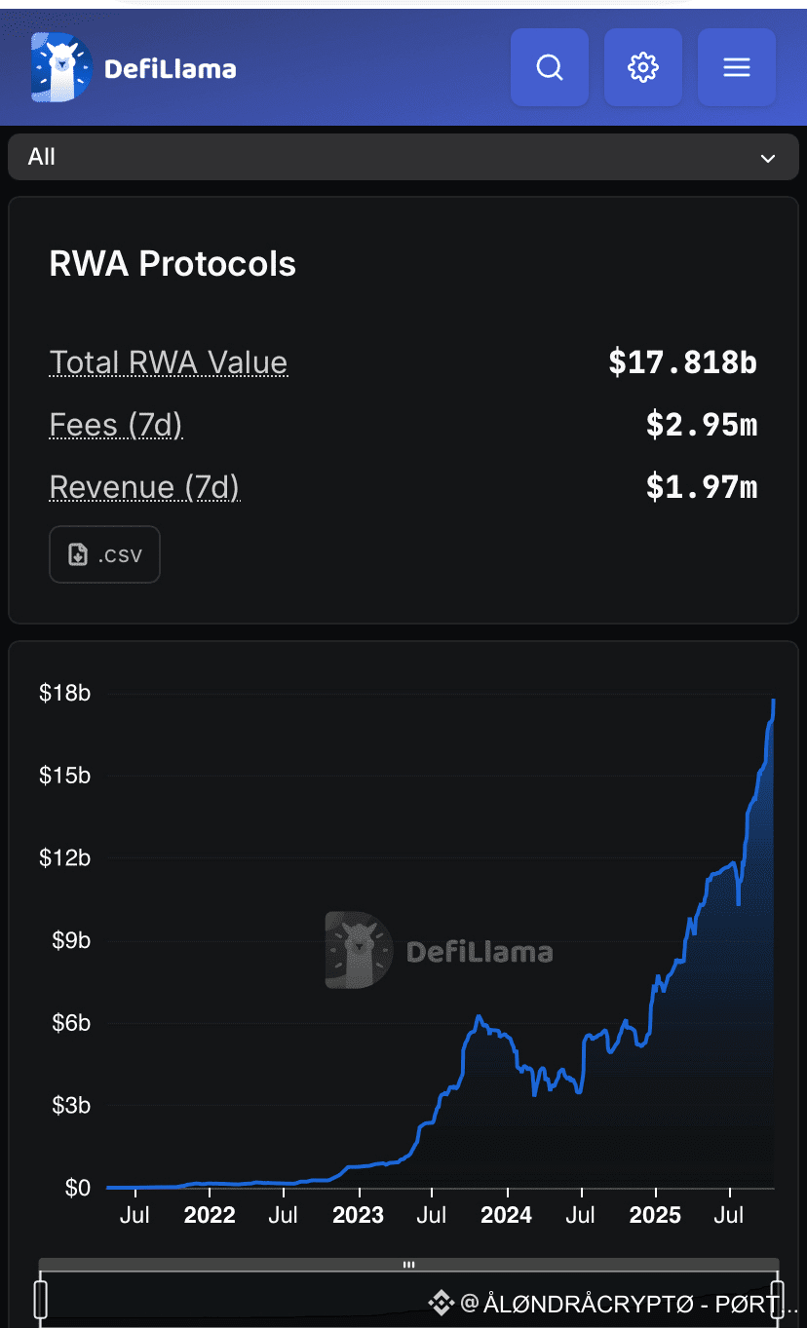Grab the left handle of range slider
807x1328 pixels.
pyautogui.click(x=41, y=1300)
